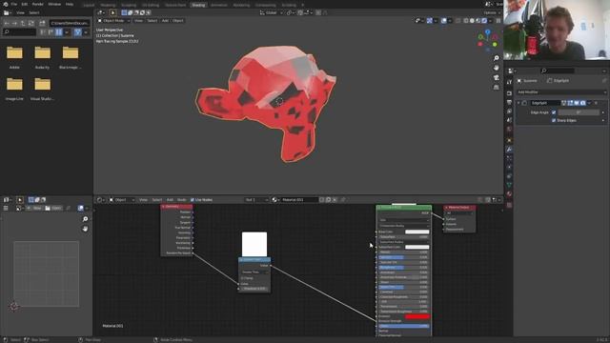Click the zoom magnifier icon in 3D viewport
This screenshot has height=343, width=610.
[x=496, y=58]
